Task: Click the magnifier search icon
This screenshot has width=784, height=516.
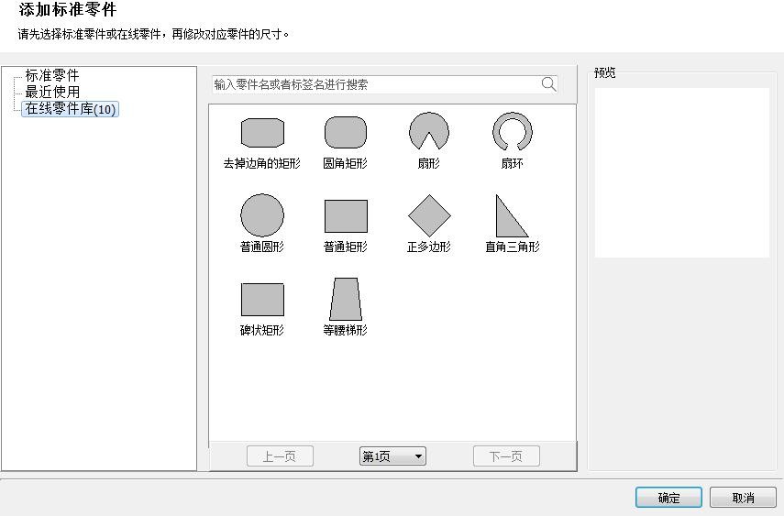Action: 548,84
